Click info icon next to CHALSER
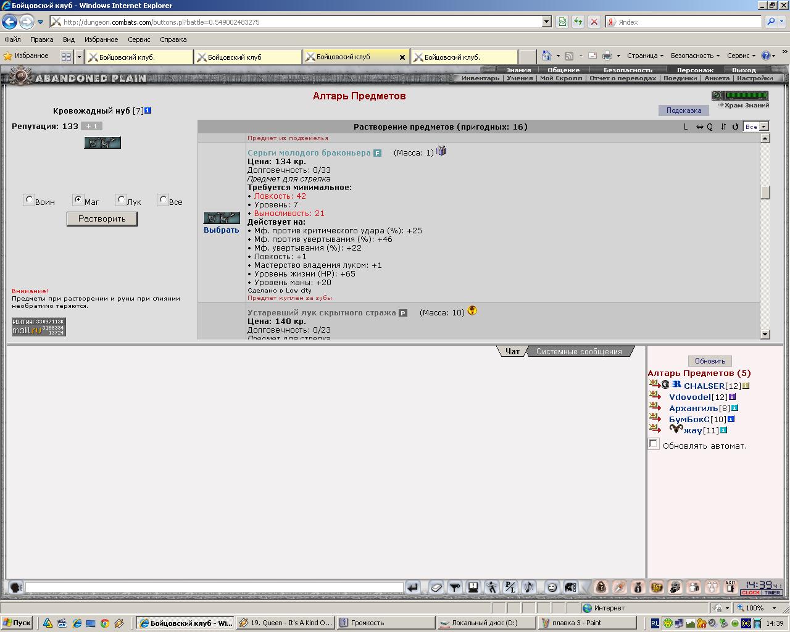This screenshot has width=790, height=632. point(746,386)
